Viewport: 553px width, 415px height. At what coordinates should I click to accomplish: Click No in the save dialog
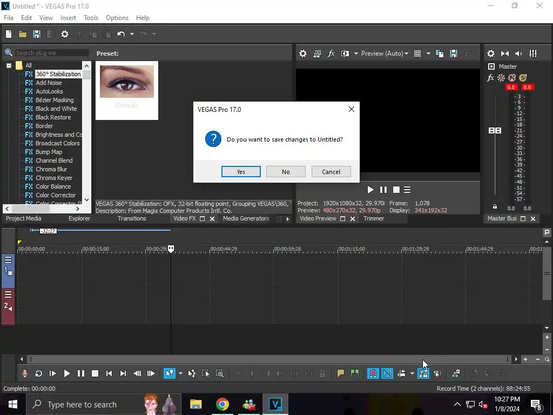(286, 171)
